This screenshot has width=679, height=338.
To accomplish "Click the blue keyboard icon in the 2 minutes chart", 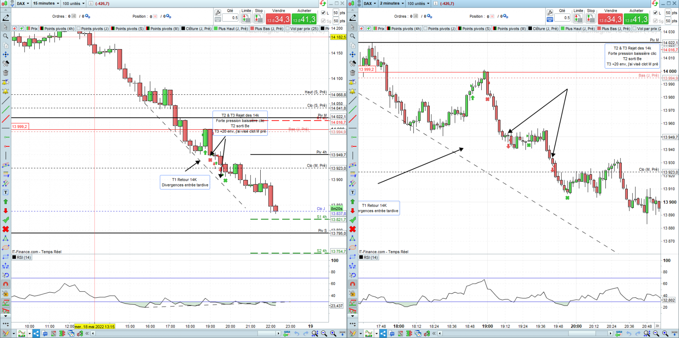I will [x=550, y=19].
